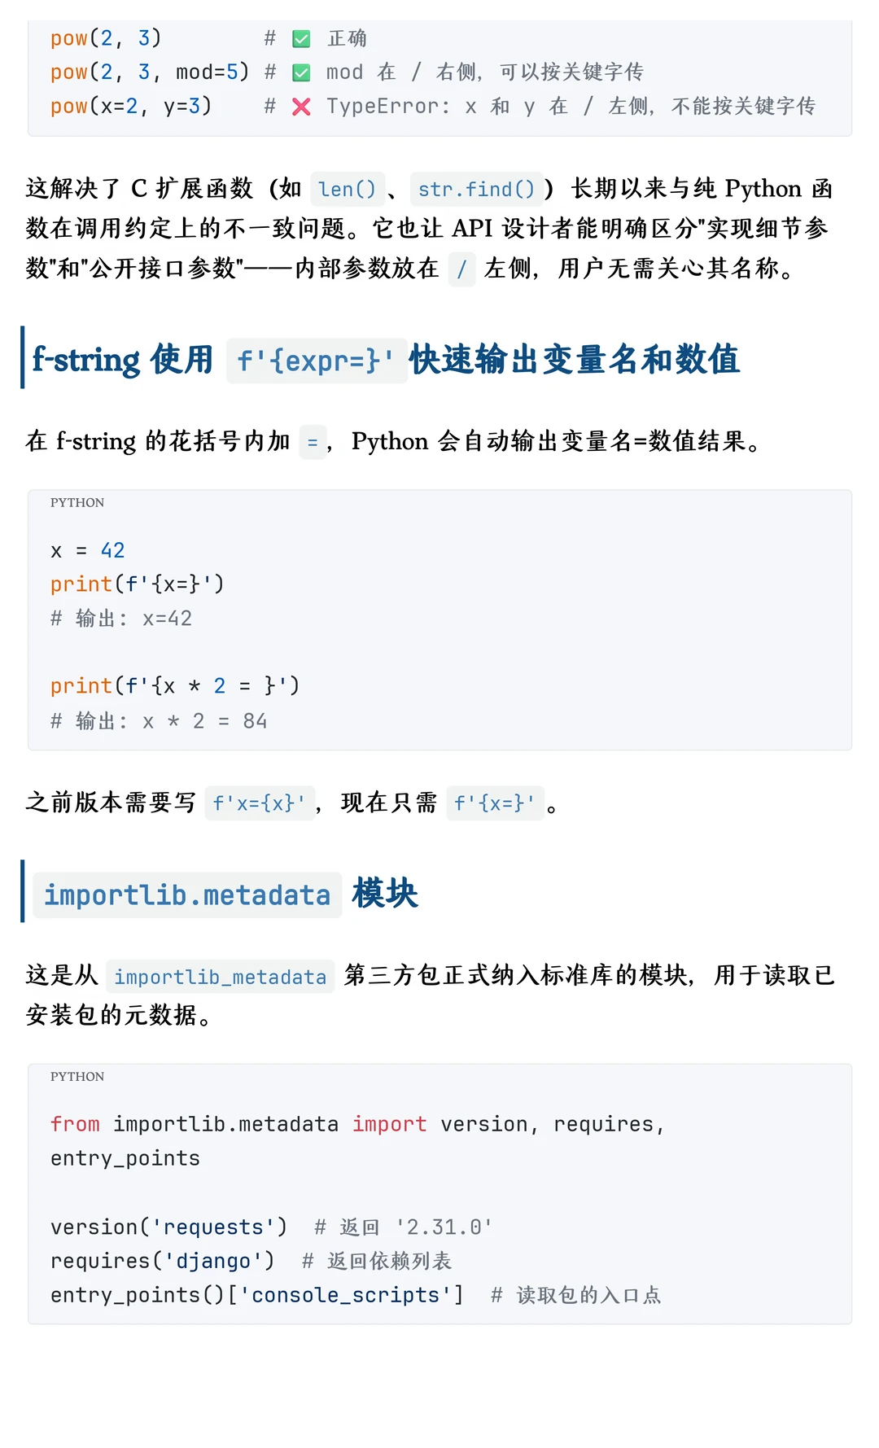Screen dimensions: 879x1448
Task: Click the print(f'{x * 2 = }') line
Action: [175, 686]
